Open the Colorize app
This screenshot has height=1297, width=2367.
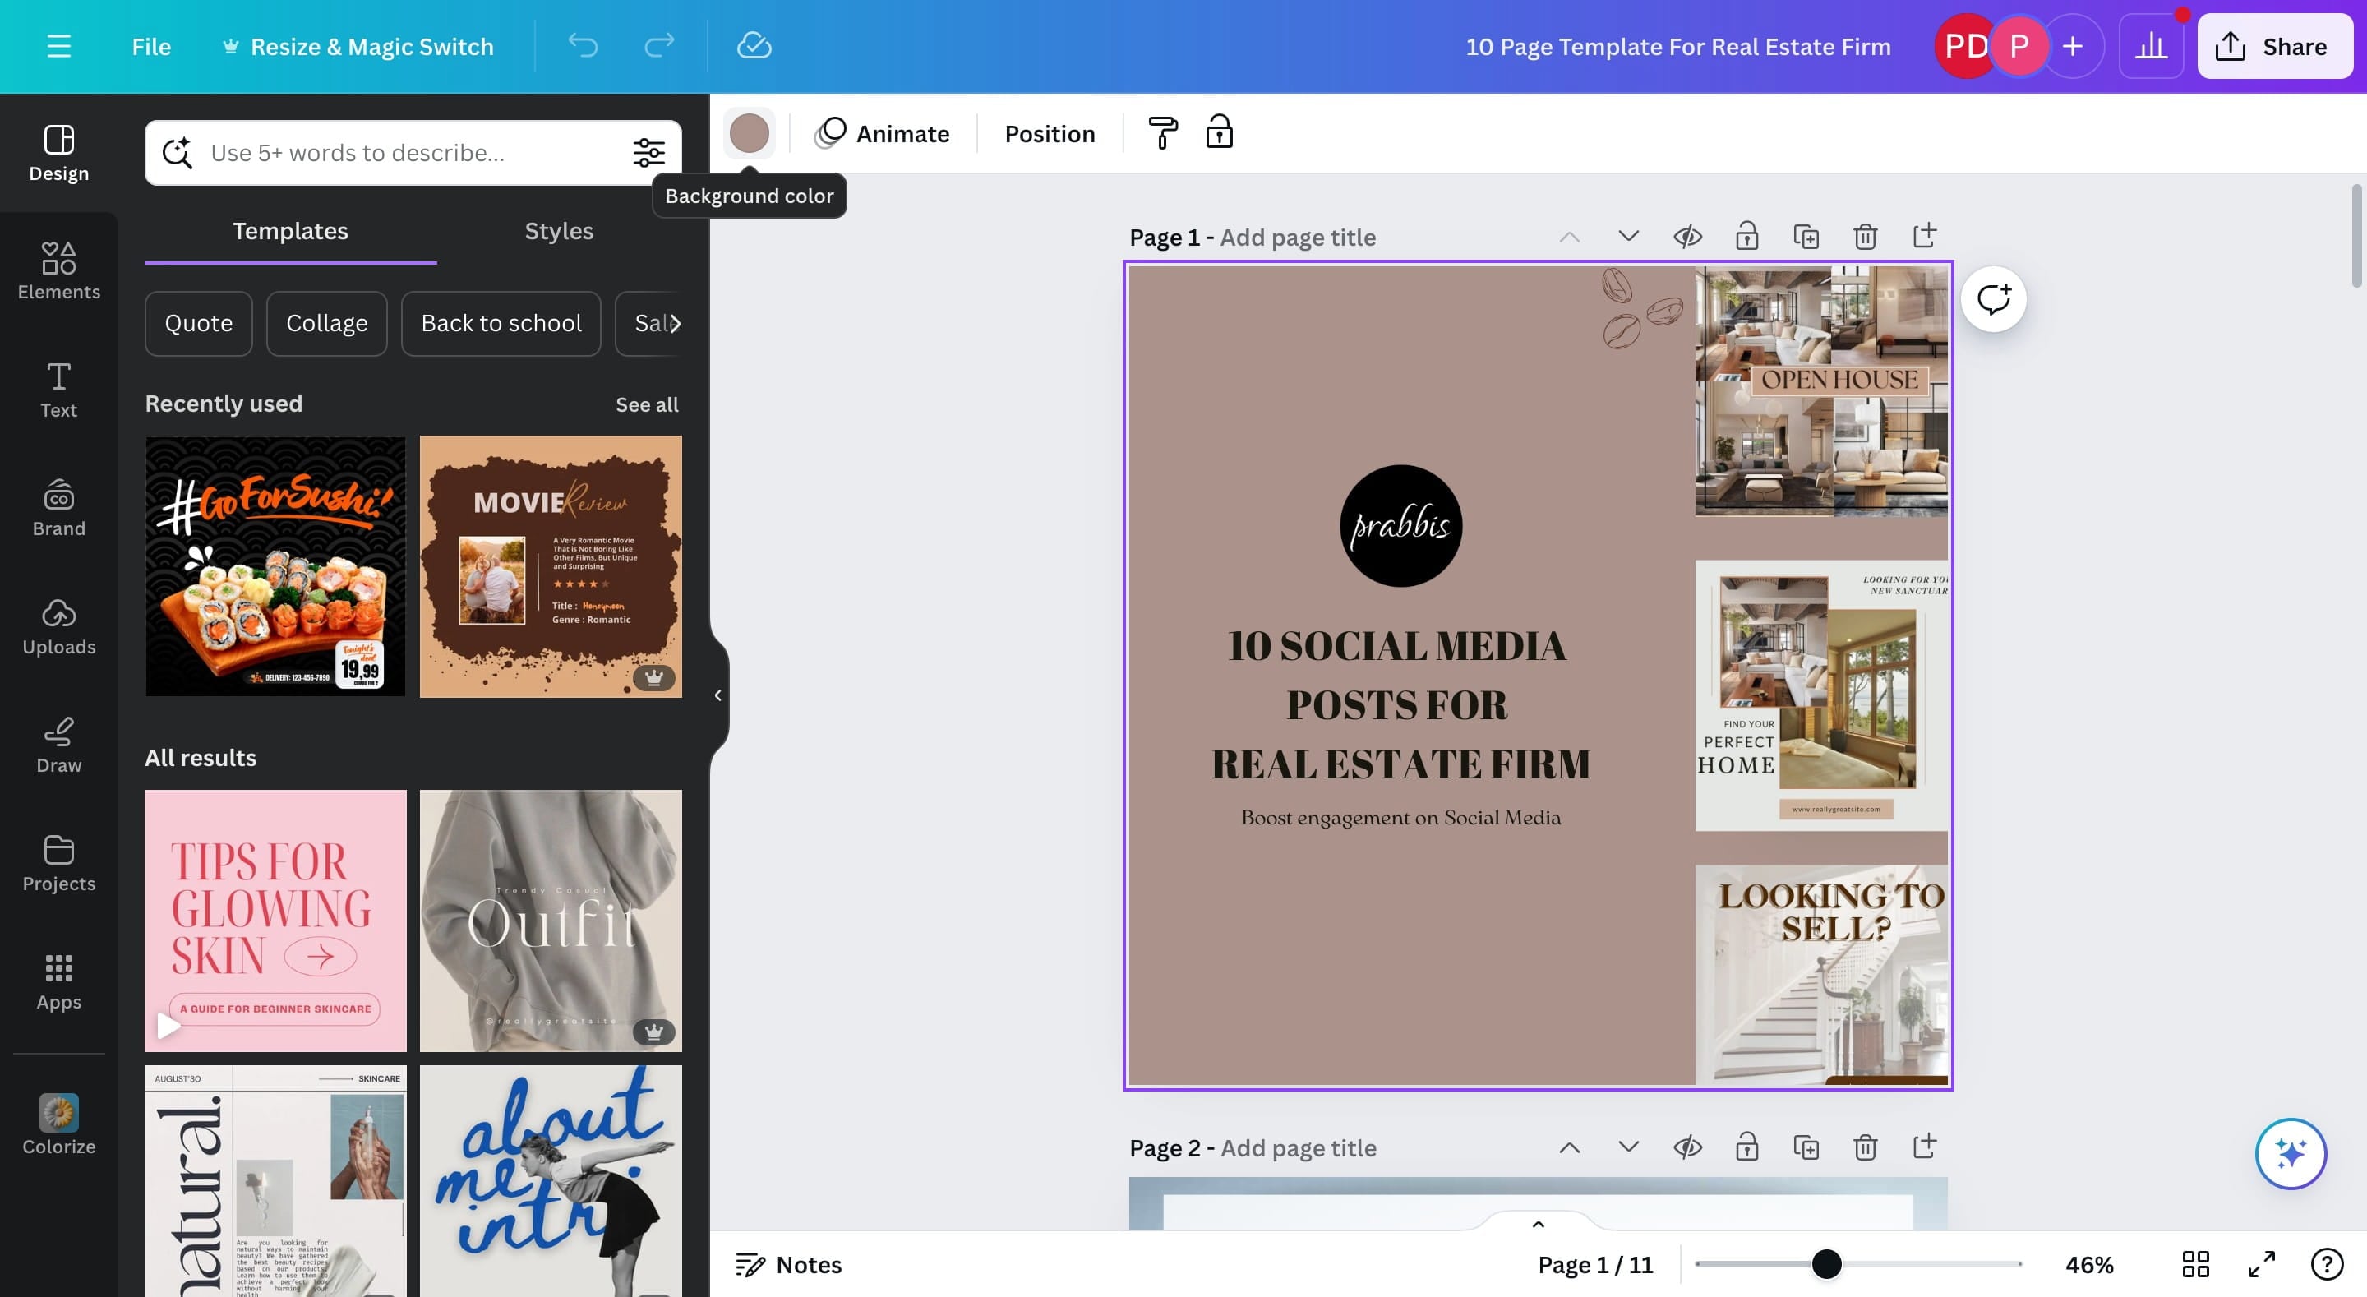[59, 1125]
